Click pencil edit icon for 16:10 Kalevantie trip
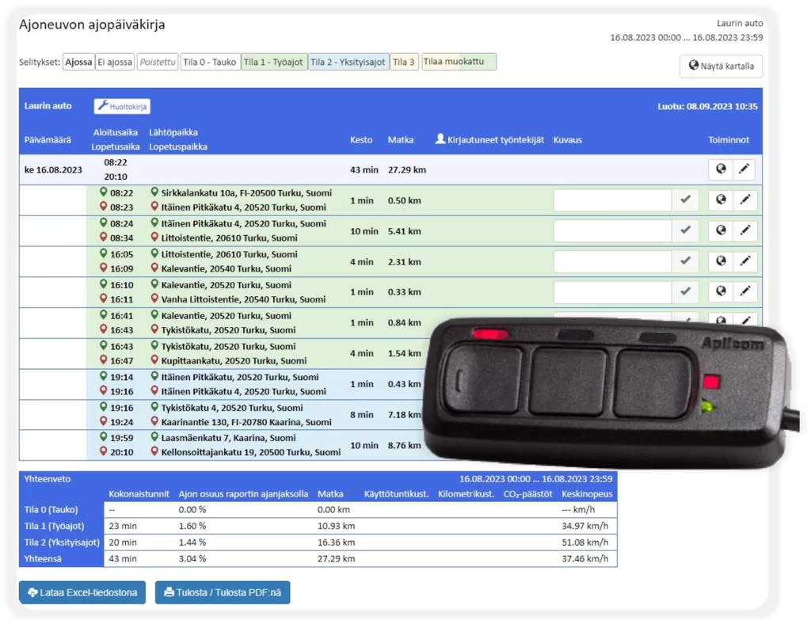The image size is (811, 624). pyautogui.click(x=744, y=291)
